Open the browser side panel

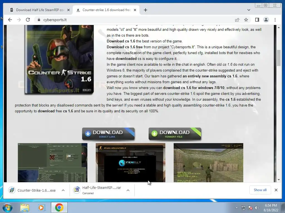click(257, 20)
